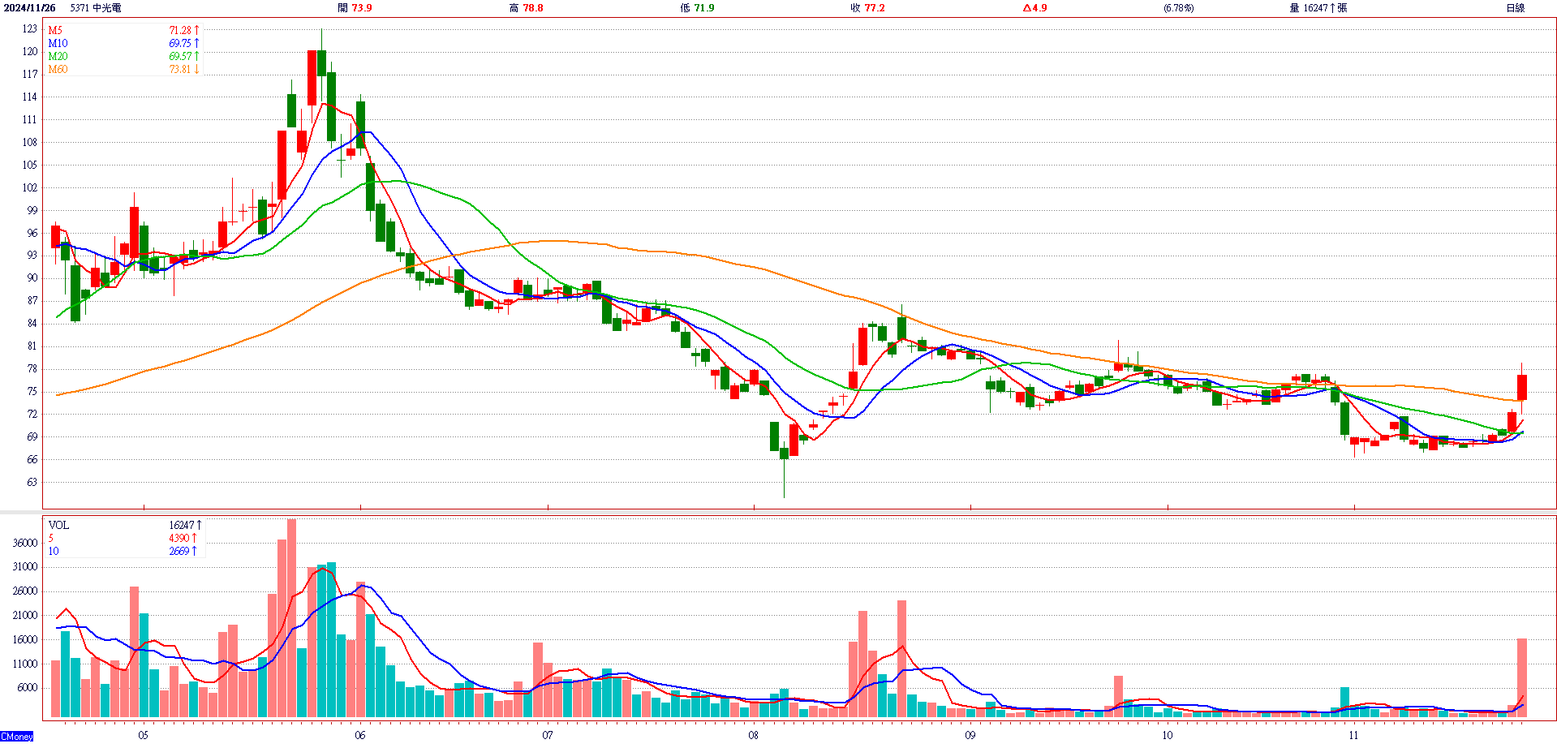The image size is (1557, 748).
Task: Click the percent change (6.78%)
Action: pos(1179,8)
